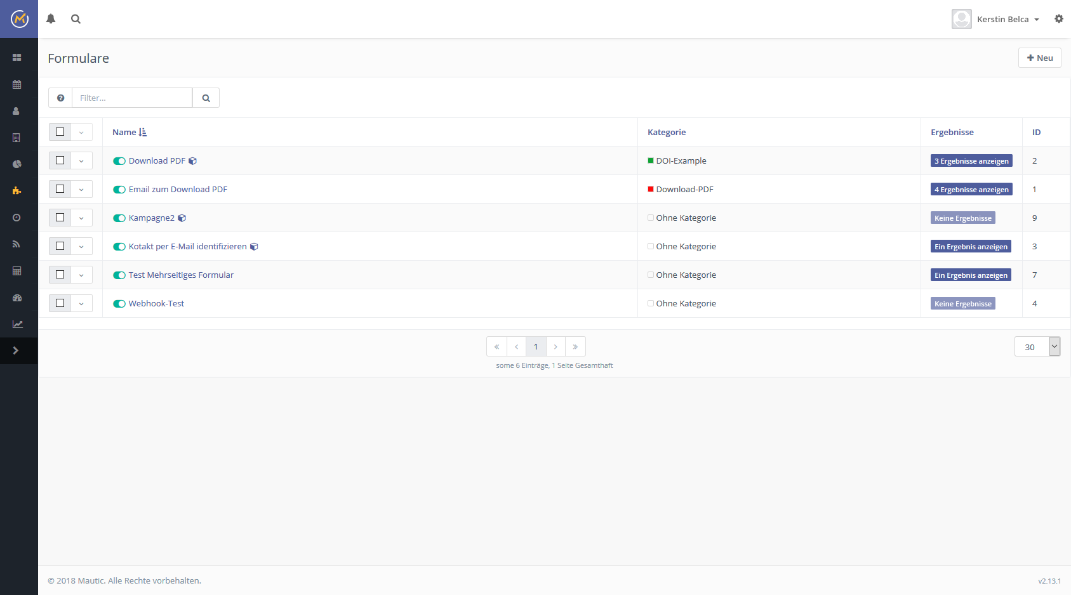This screenshot has height=595, width=1071.
Task: Sort by Ergebnisse column header
Action: (952, 132)
